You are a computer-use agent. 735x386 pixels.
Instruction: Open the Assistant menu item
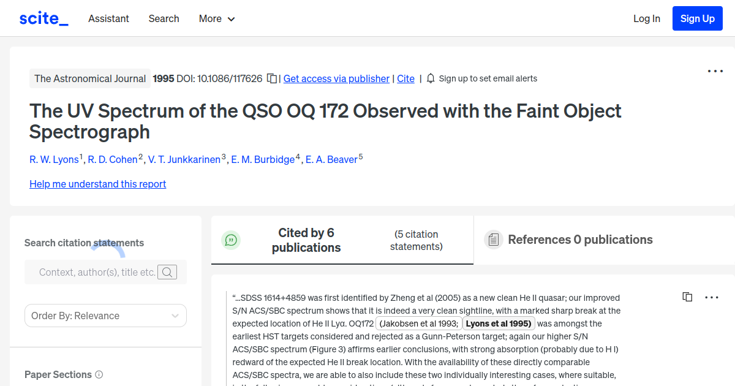click(108, 19)
